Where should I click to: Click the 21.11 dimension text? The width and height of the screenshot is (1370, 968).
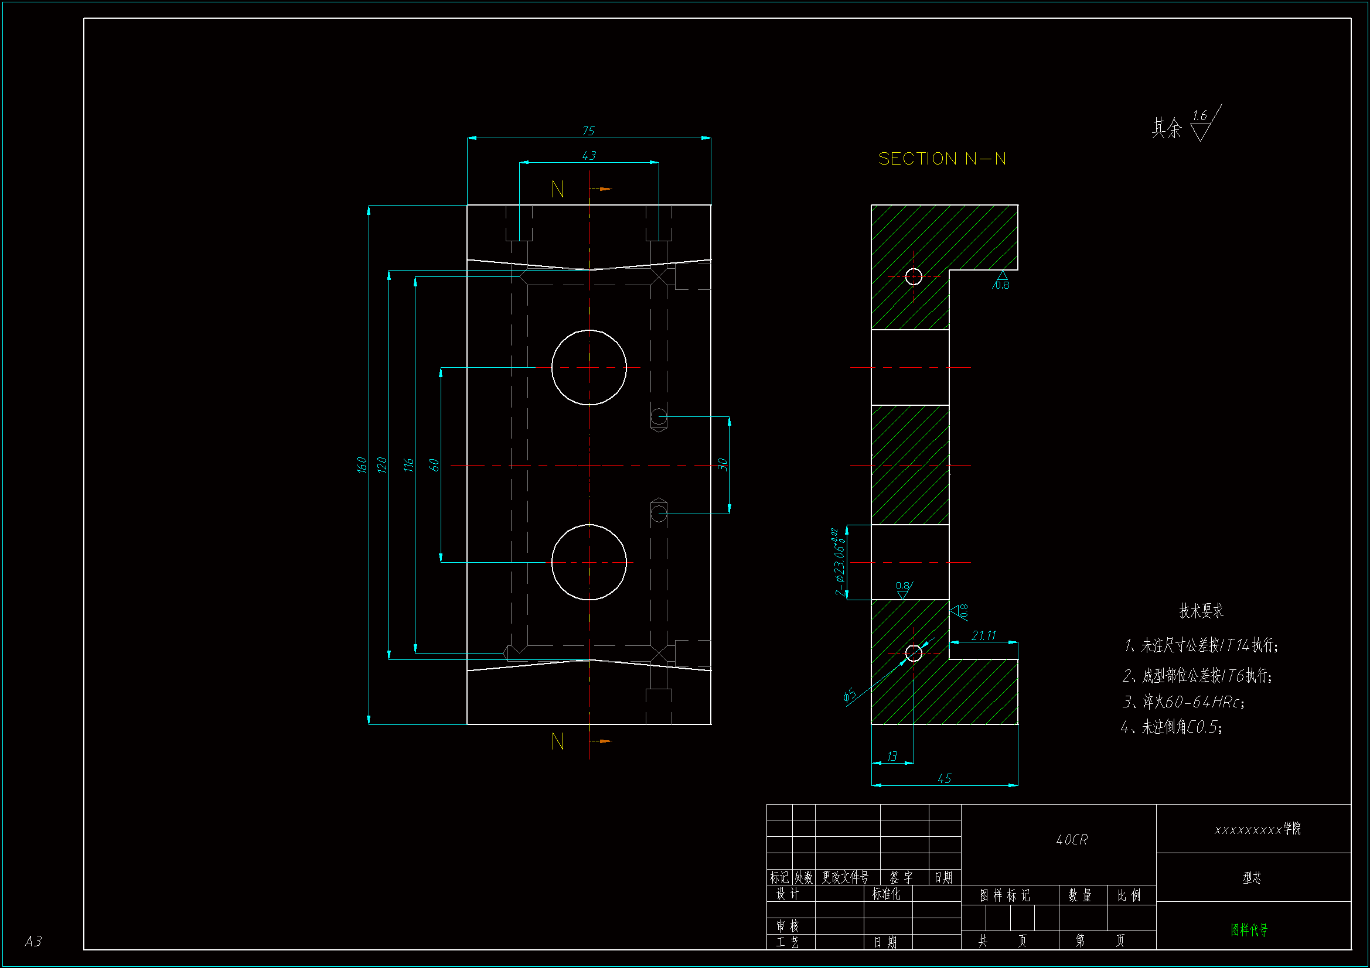(x=983, y=636)
